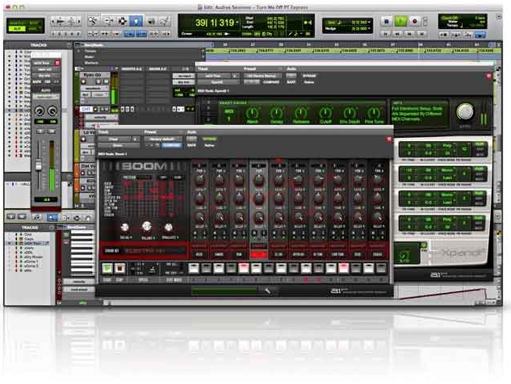This screenshot has width=511, height=384.
Task: Click the Markers ruler label
Action: [91, 63]
